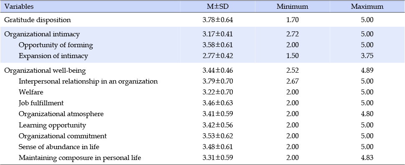
Task: Select the Organizational commitment label
Action: click(x=63, y=136)
